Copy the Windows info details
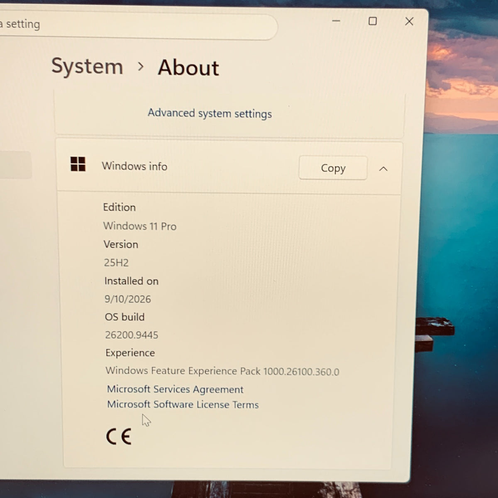Screen dimensions: 498x498 [x=333, y=168]
